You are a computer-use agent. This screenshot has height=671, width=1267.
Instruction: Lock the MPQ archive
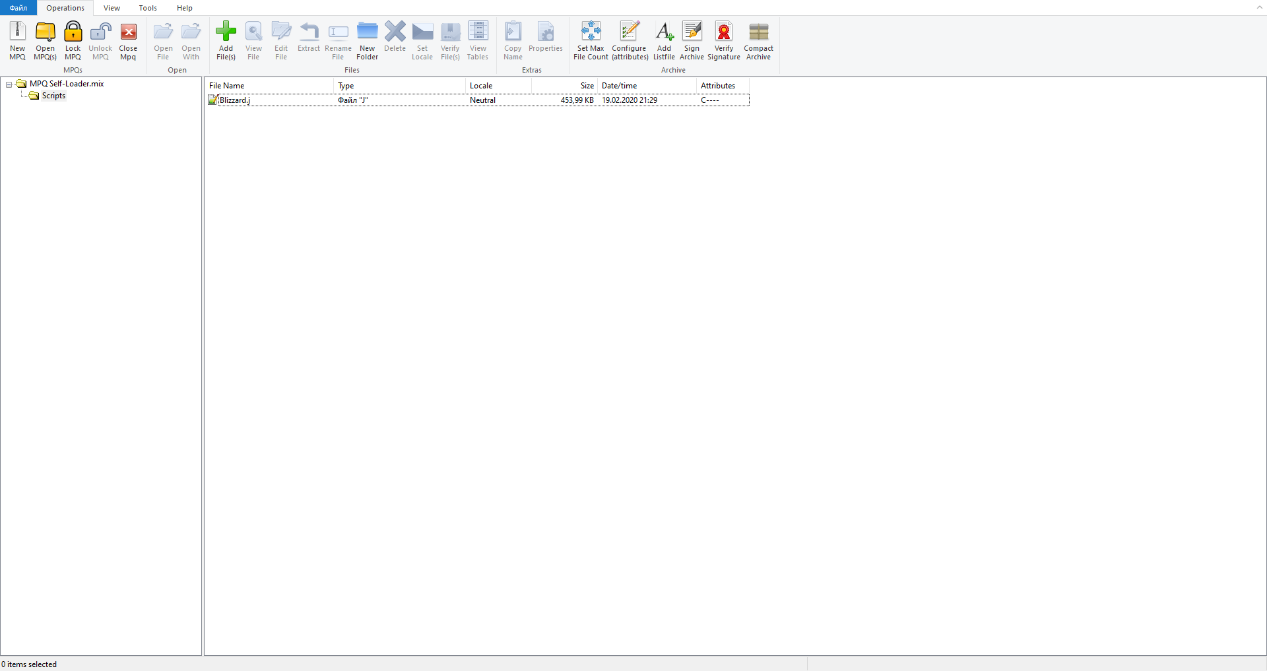(73, 41)
